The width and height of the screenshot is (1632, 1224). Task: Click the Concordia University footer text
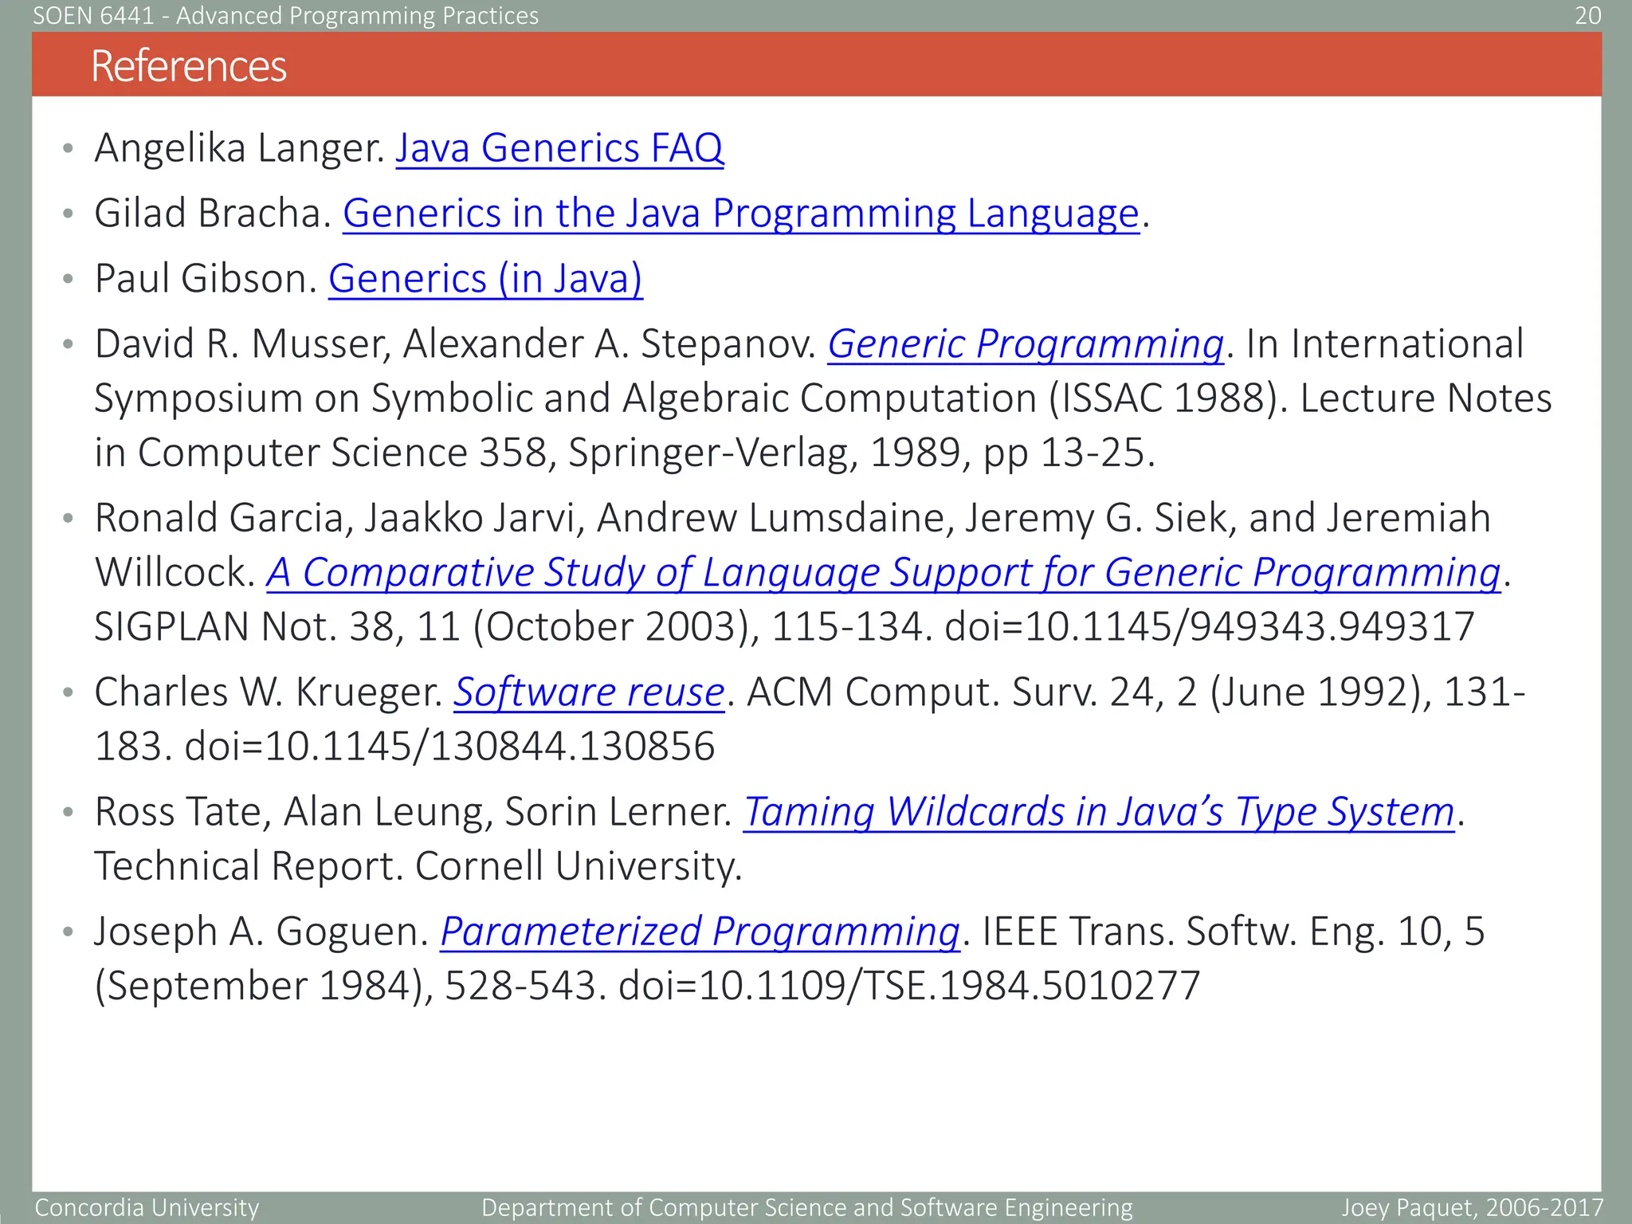point(147,1208)
